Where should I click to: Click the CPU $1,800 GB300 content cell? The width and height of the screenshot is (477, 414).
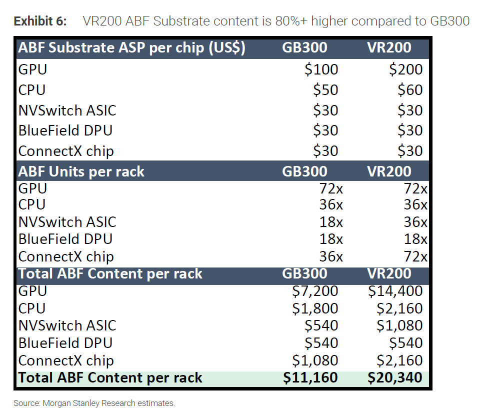315,308
